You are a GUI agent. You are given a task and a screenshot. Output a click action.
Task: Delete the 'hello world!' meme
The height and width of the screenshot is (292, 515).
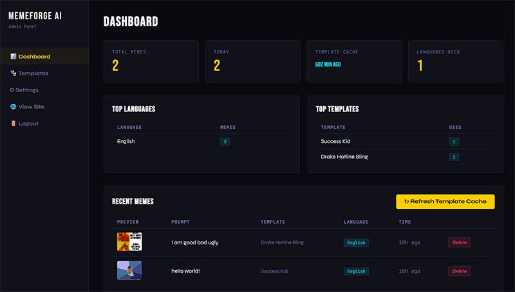click(459, 271)
